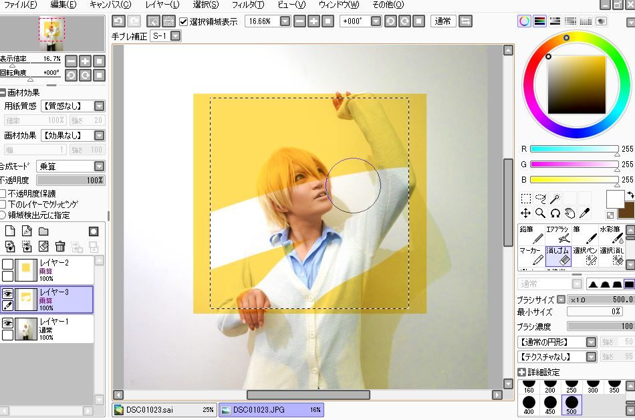Pick the hand pan tool
Screen dimensions: 635x420
(x=569, y=213)
